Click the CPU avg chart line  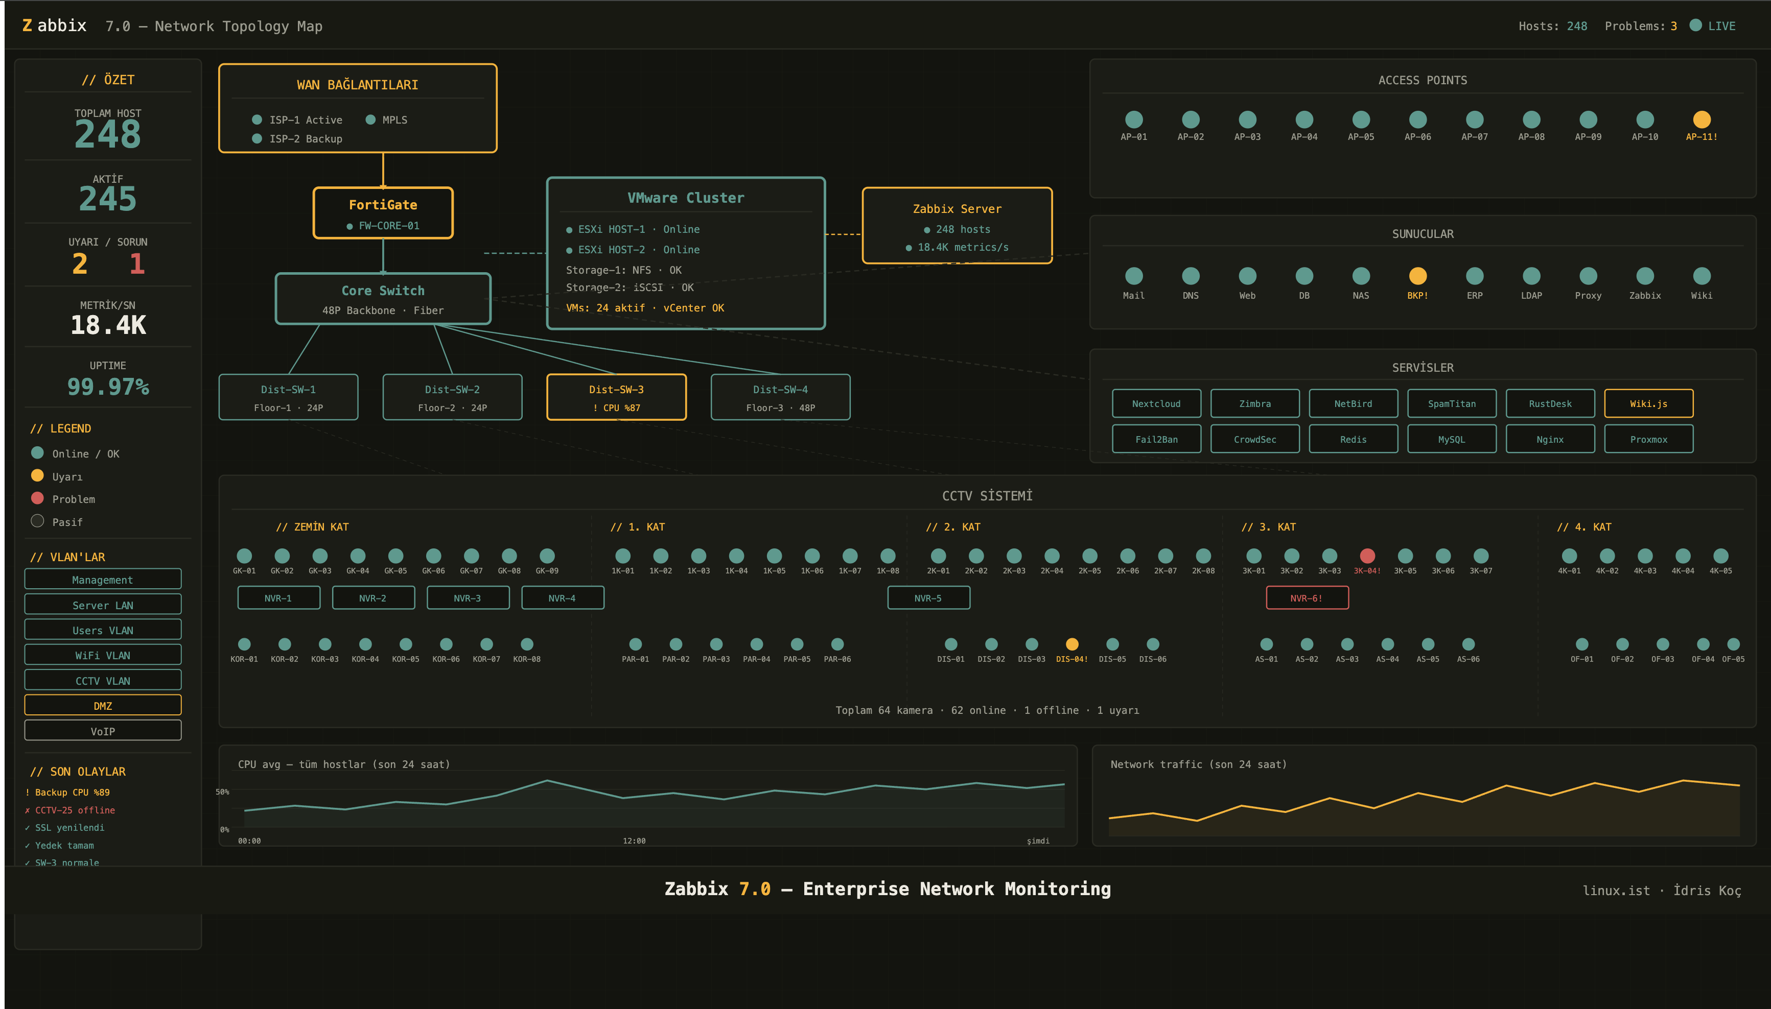[x=654, y=796]
